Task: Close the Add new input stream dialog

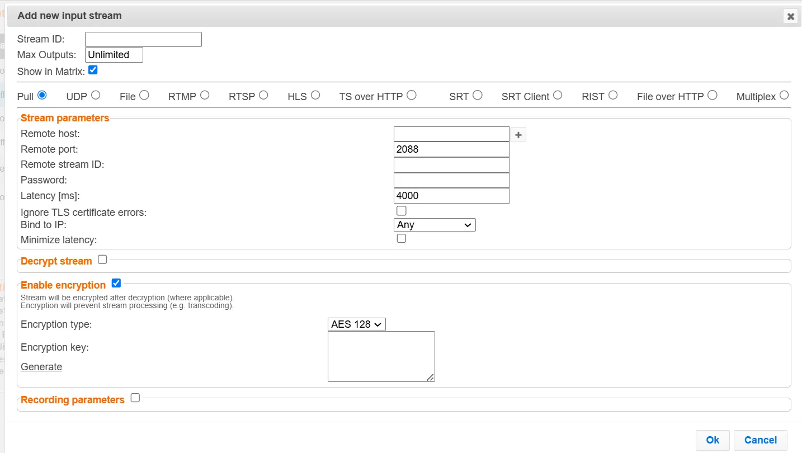Action: 790,16
